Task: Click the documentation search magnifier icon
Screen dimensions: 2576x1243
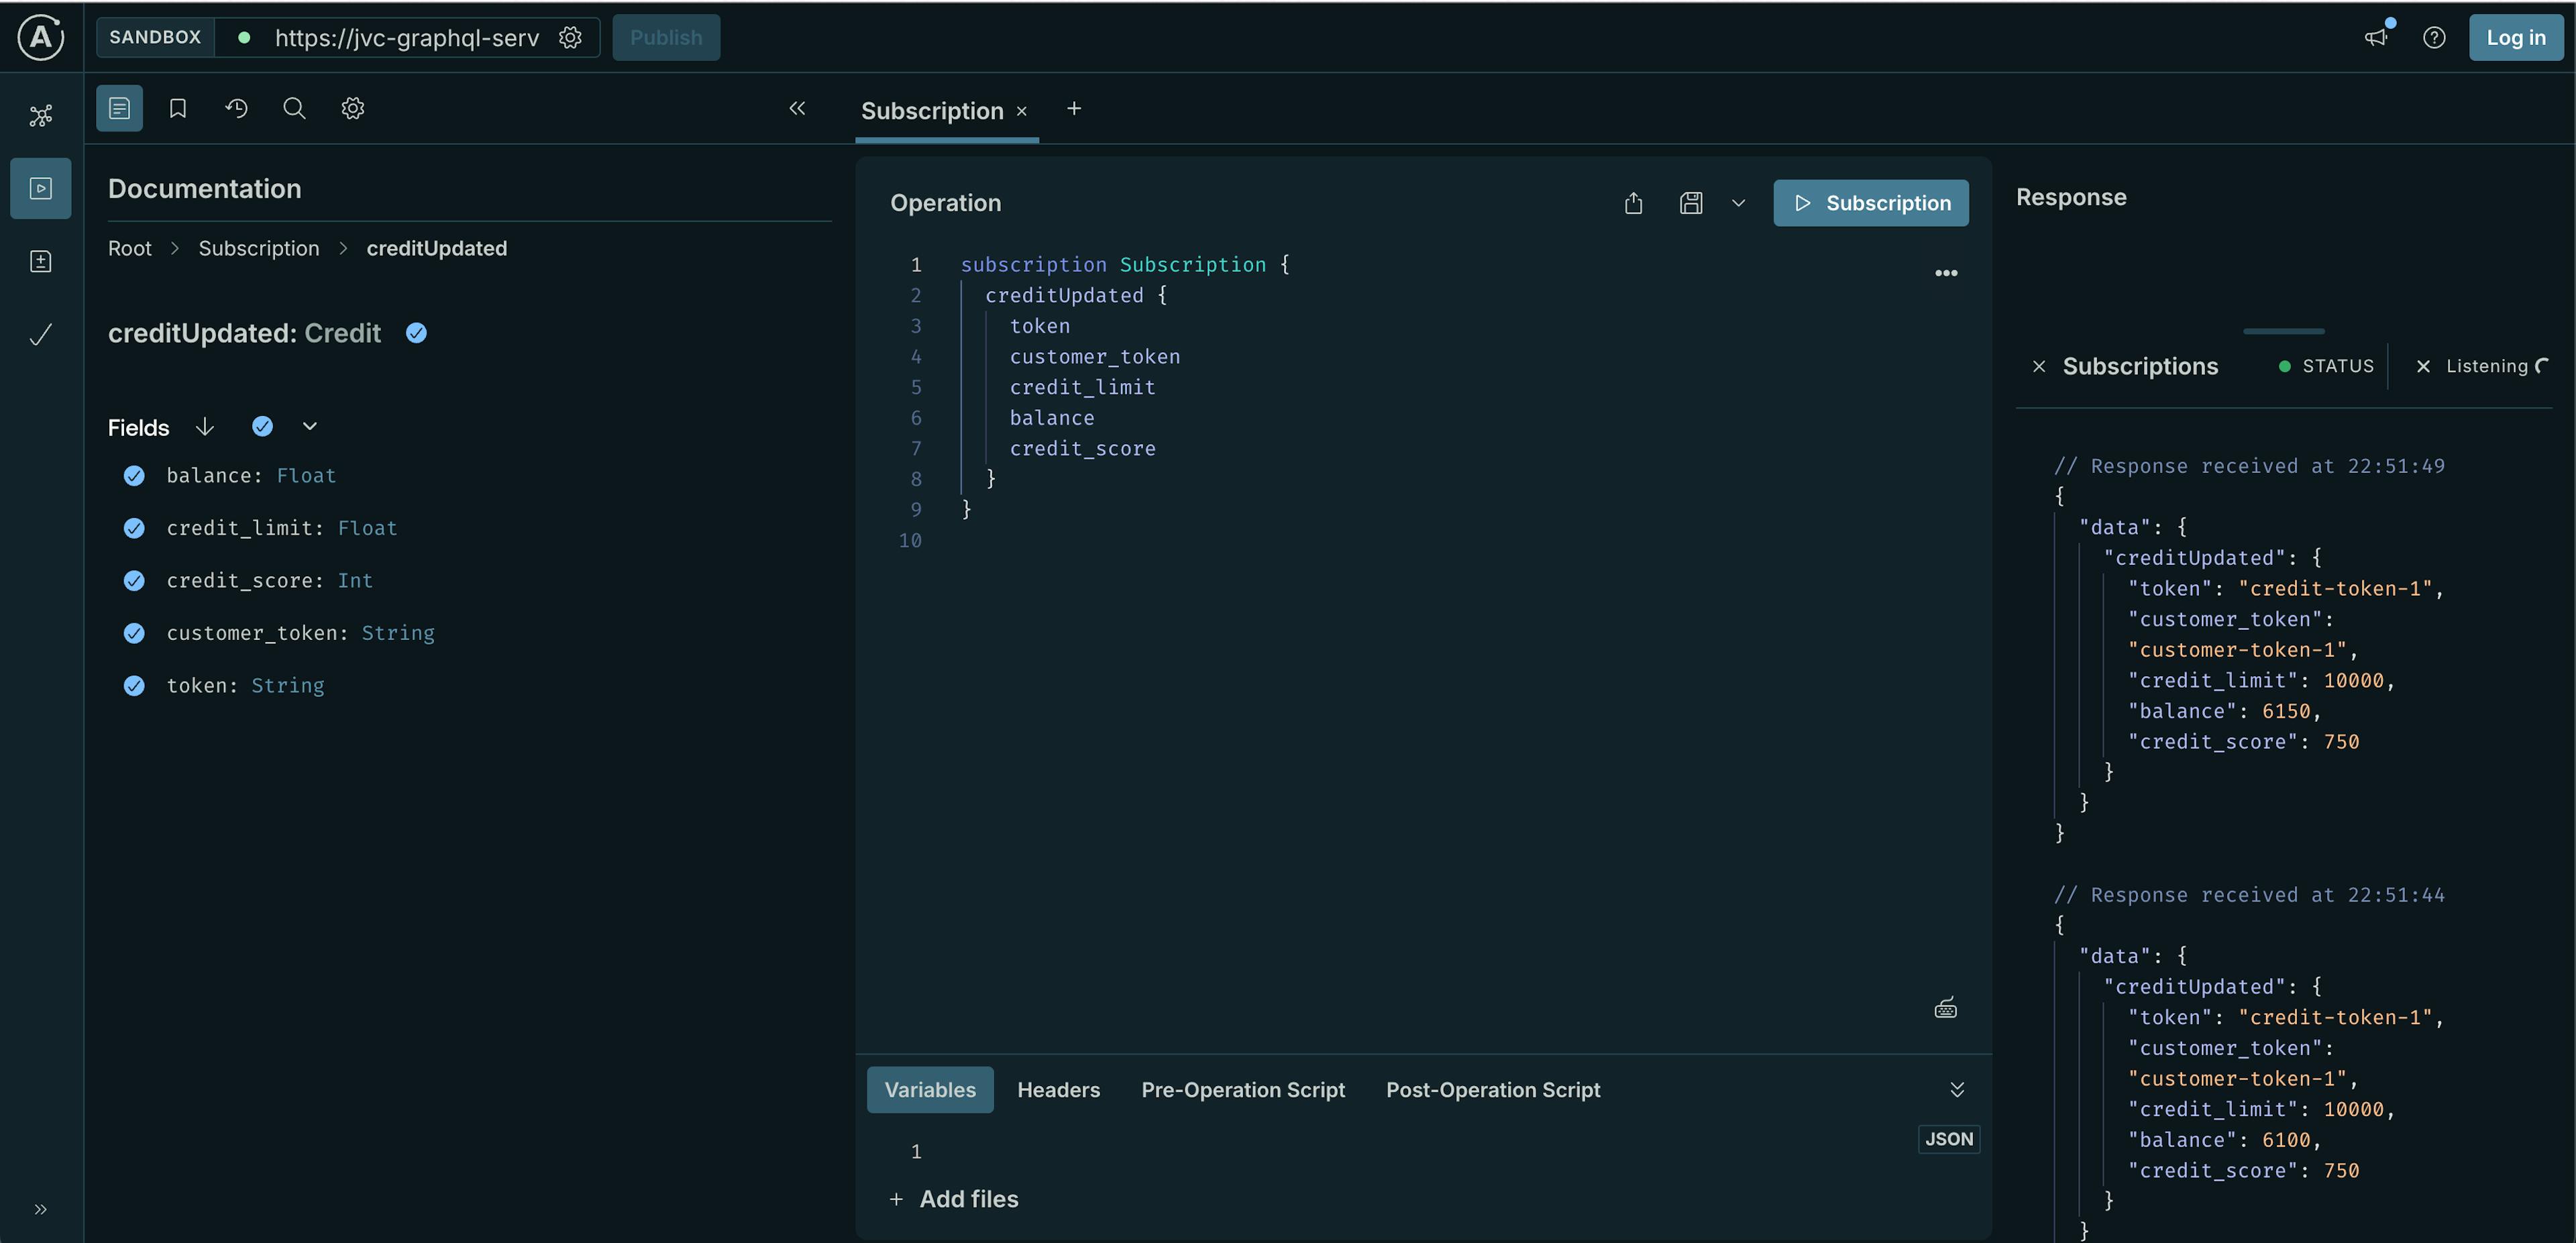Action: point(294,108)
